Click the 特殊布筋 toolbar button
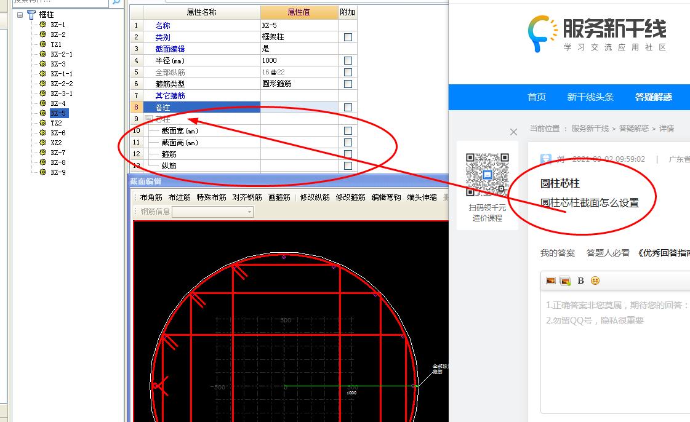This screenshot has height=422, width=690. pos(211,197)
